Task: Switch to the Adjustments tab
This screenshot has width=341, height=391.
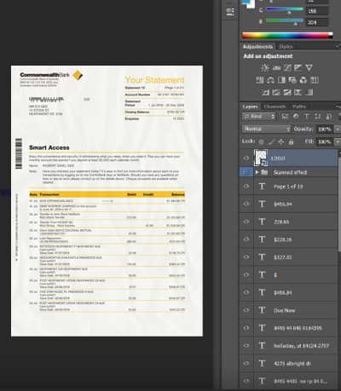Action: tap(257, 47)
